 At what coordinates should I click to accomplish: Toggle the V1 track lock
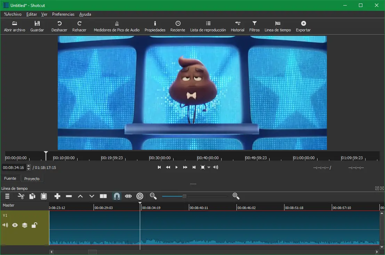click(34, 225)
